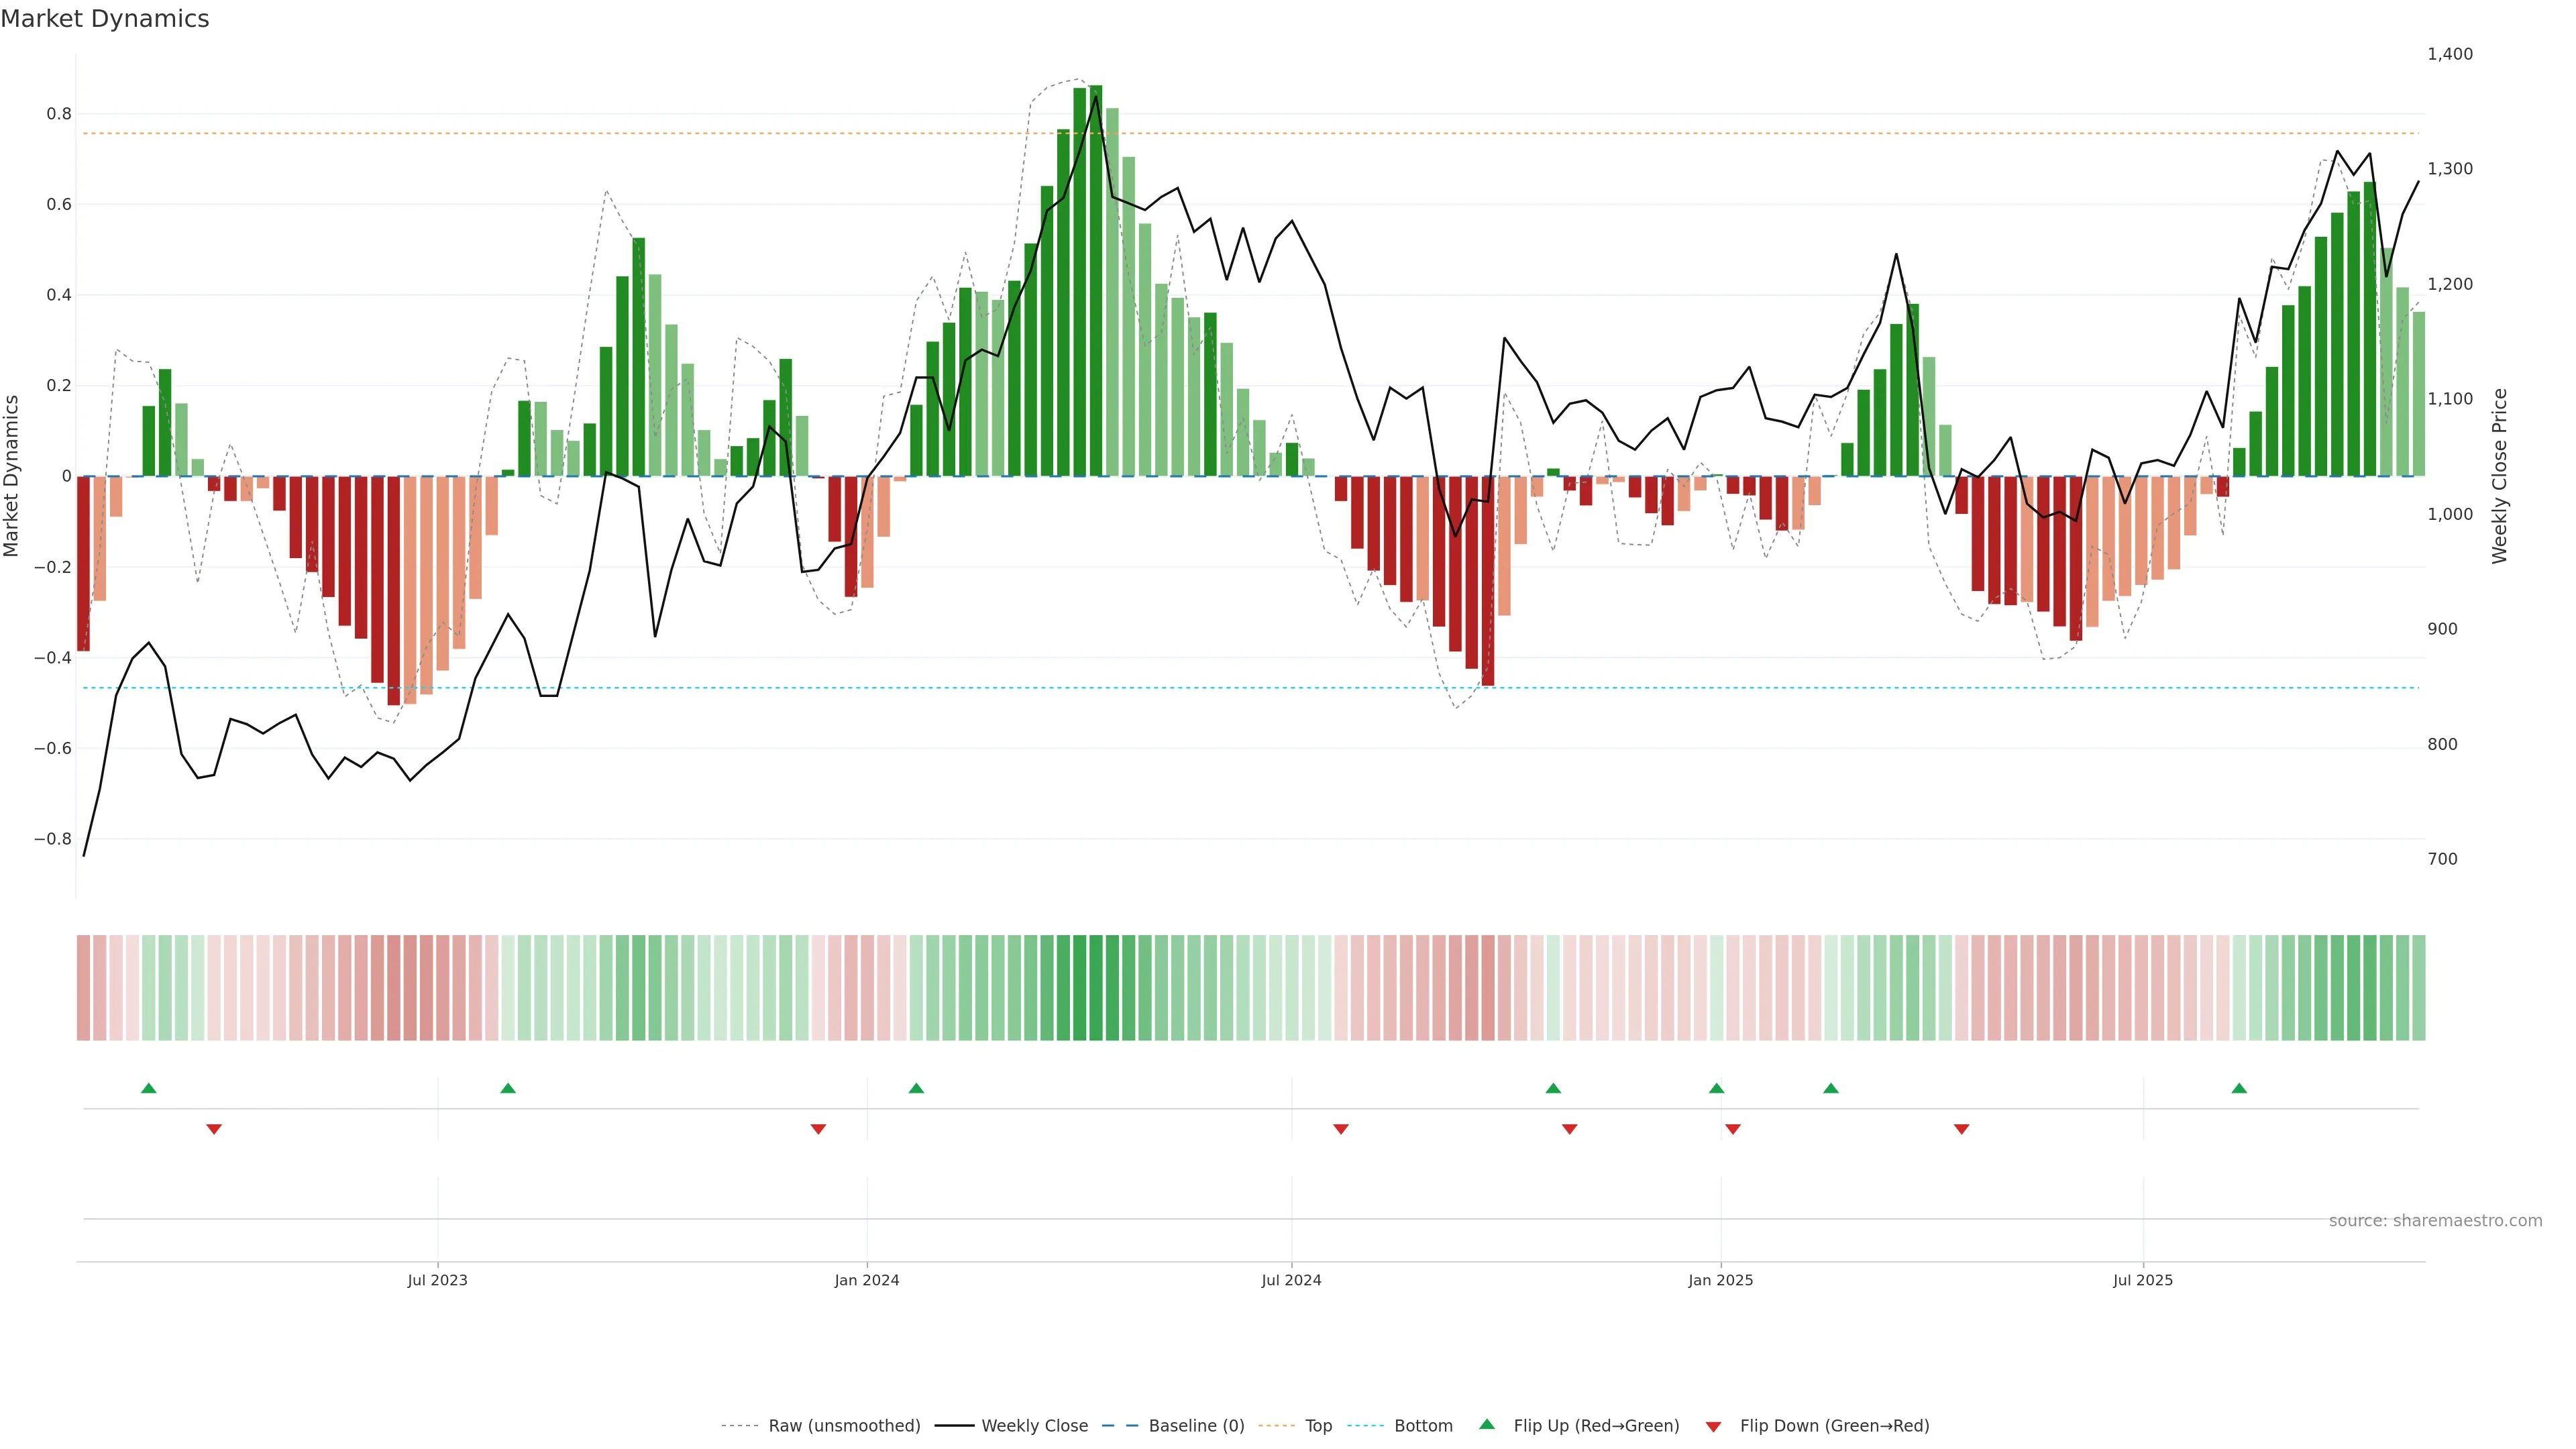The height and width of the screenshot is (1449, 2576).
Task: Click the leftmost green Flip Up triangle marker
Action: pos(149,1088)
